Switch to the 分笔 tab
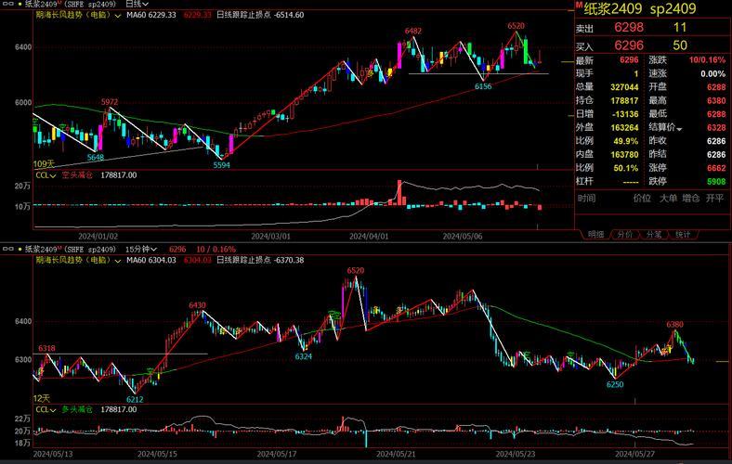Image resolution: width=732 pixels, height=464 pixels. (x=654, y=234)
